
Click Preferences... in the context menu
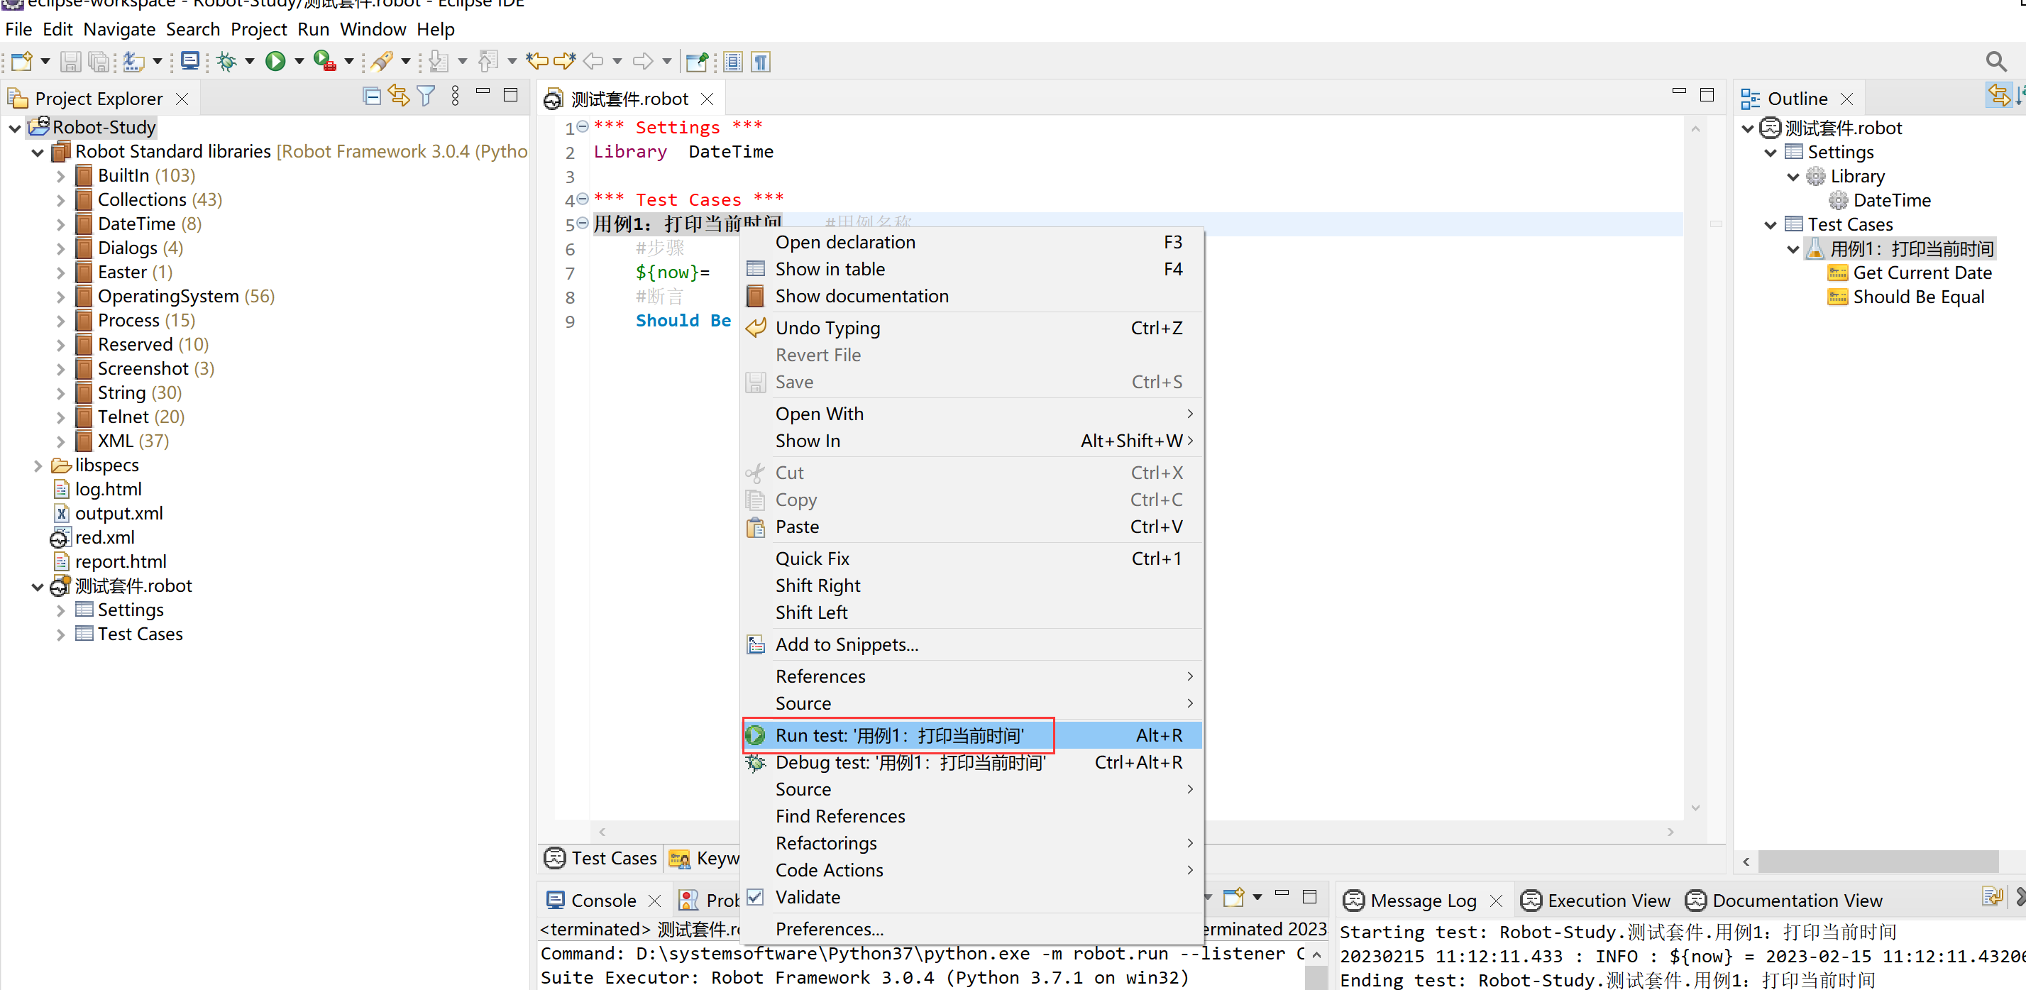829,929
